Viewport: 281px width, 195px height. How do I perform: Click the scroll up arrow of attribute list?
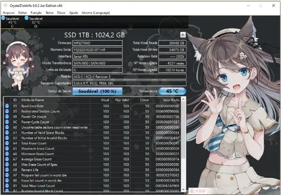[183, 99]
